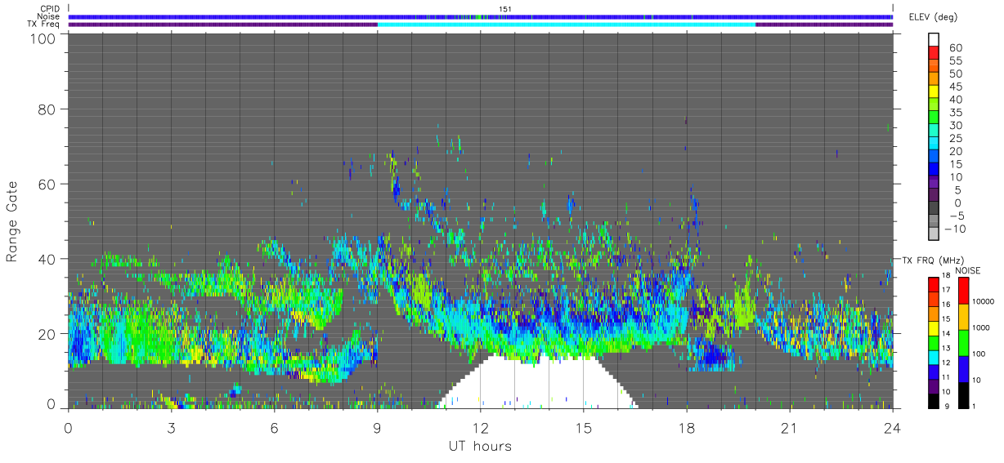Select the light gray ELEV swatch below -5

(x=934, y=234)
